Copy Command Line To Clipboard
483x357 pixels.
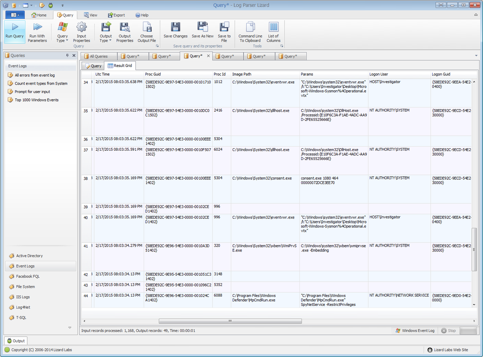coord(250,32)
